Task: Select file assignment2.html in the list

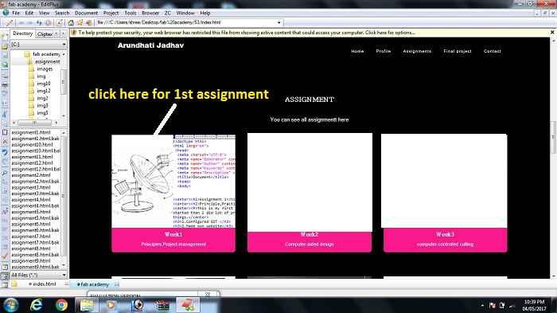Action: pyautogui.click(x=31, y=175)
